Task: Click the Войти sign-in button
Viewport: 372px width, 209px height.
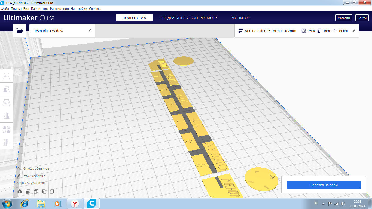Action: [x=362, y=18]
